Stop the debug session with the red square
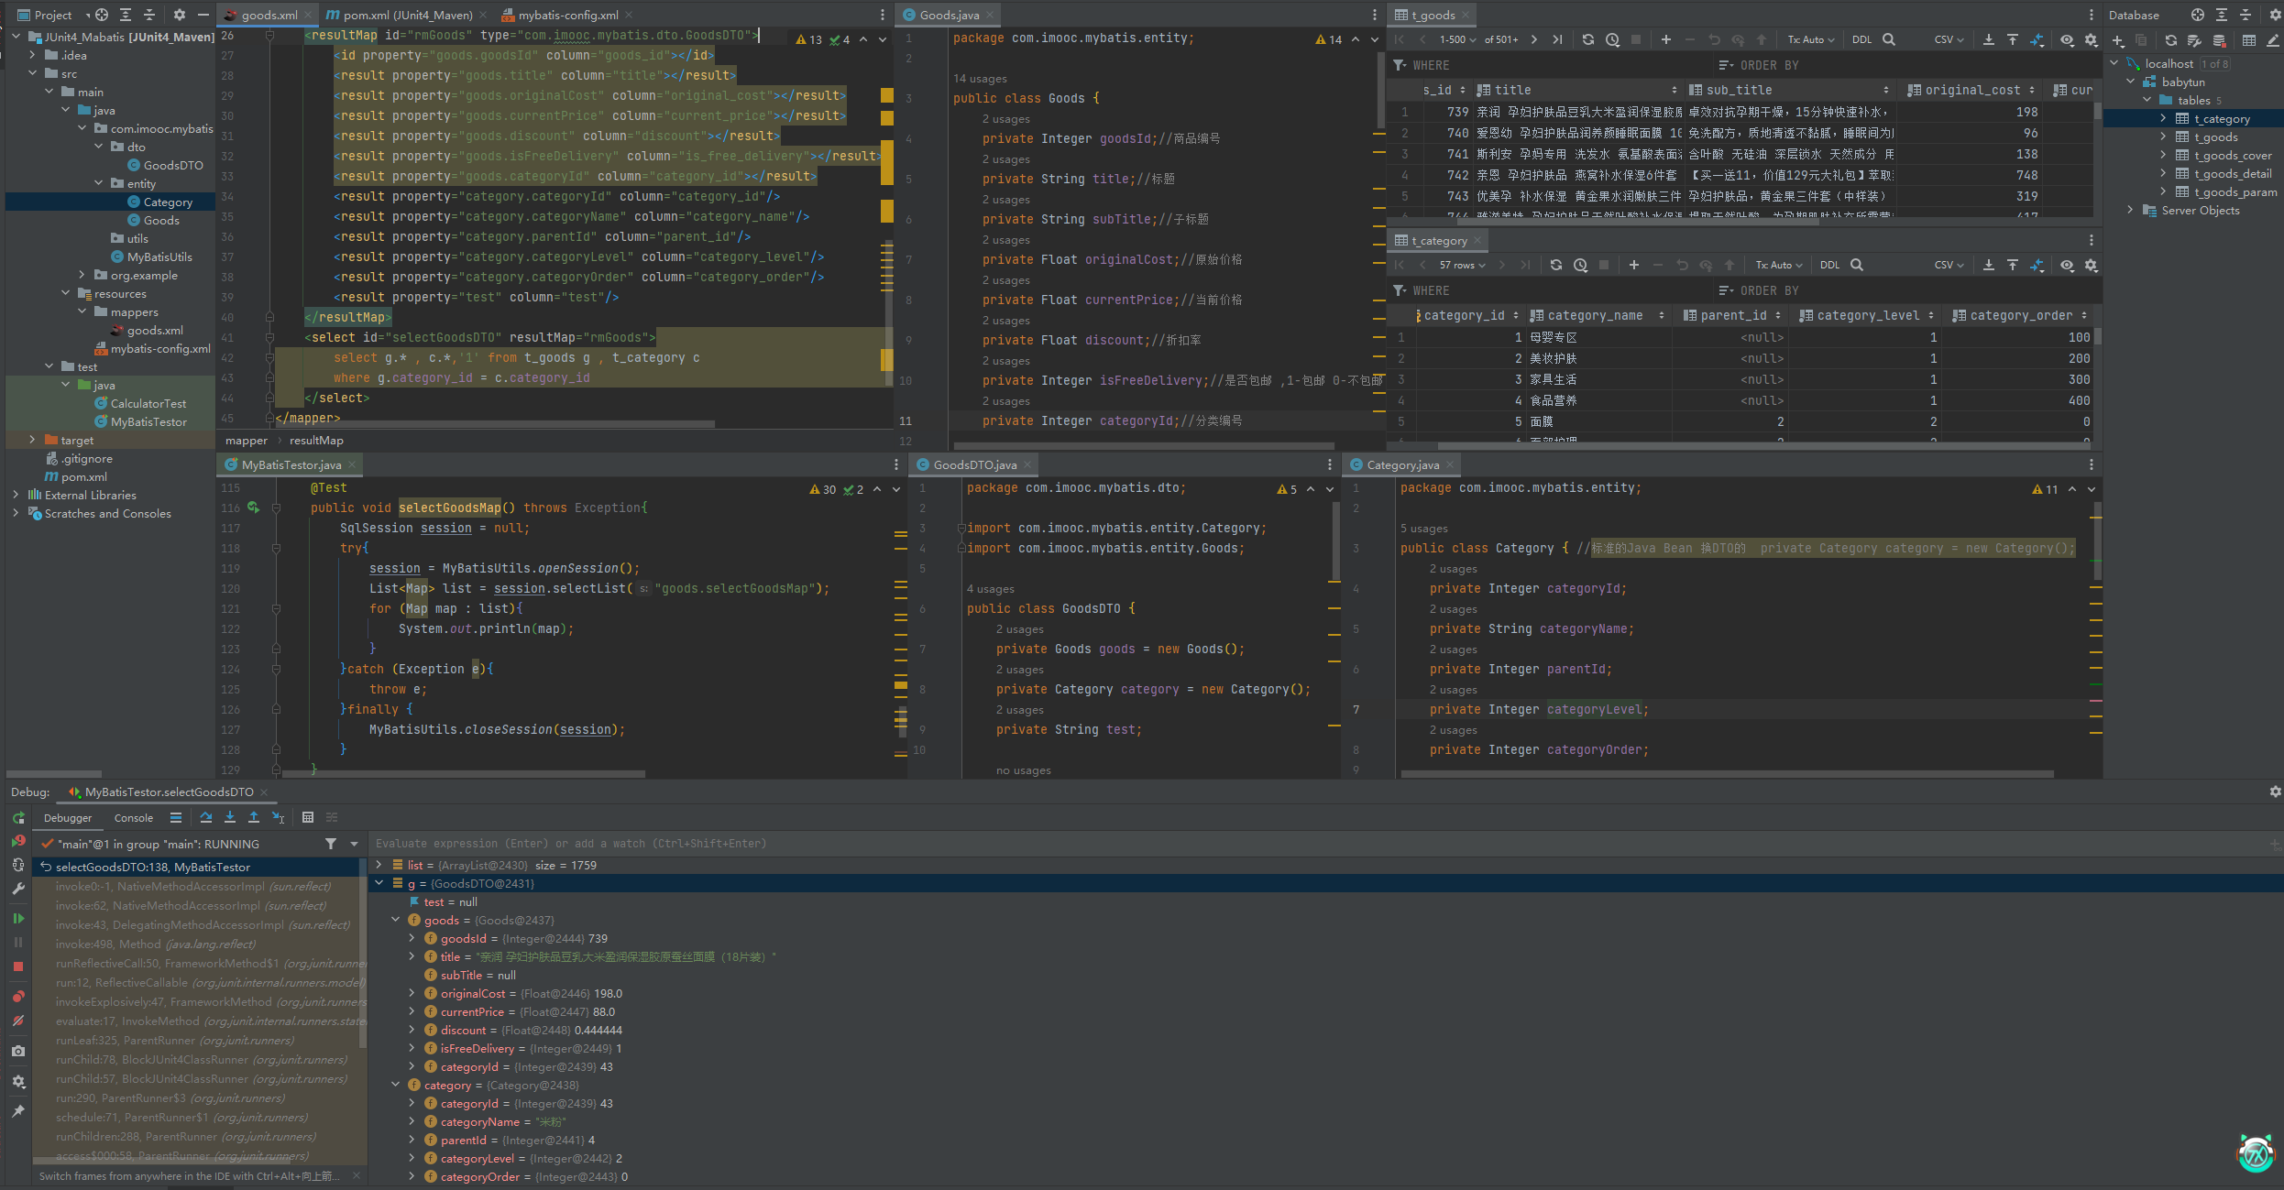2284x1190 pixels. pos(17,966)
